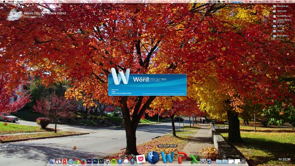Viewport: 295px width, 166px height.
Task: Select the Macintosh HD desktop drive
Action: click(281, 6)
